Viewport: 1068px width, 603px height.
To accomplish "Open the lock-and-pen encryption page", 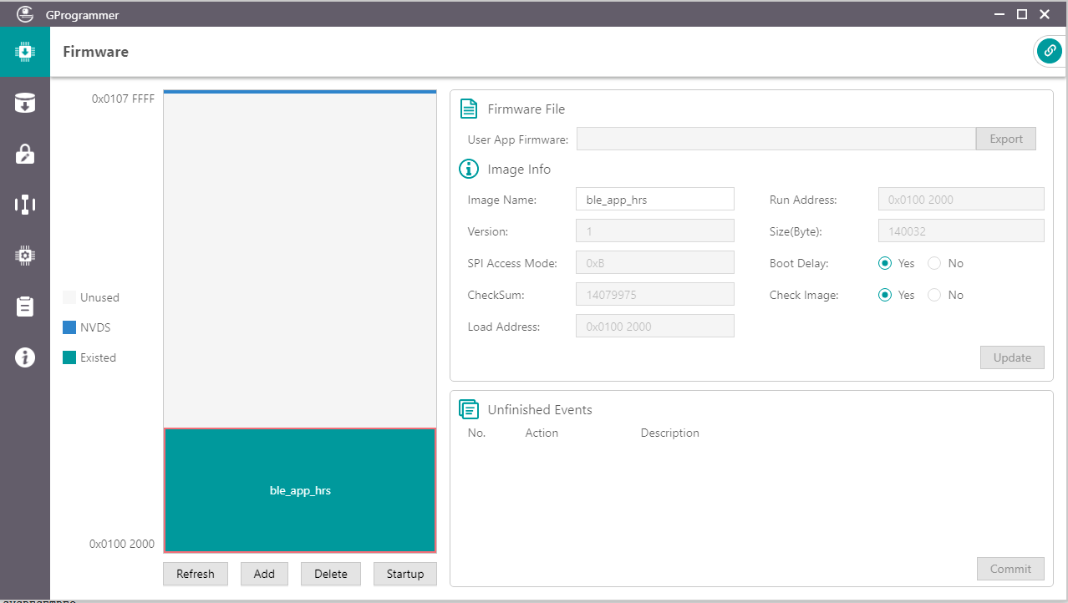I will pyautogui.click(x=25, y=154).
